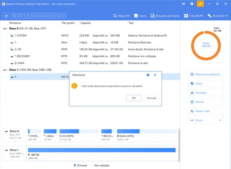Screen dimensions: 231x169
Task: Click the Capacità column header
Action: pyautogui.click(x=86, y=23)
